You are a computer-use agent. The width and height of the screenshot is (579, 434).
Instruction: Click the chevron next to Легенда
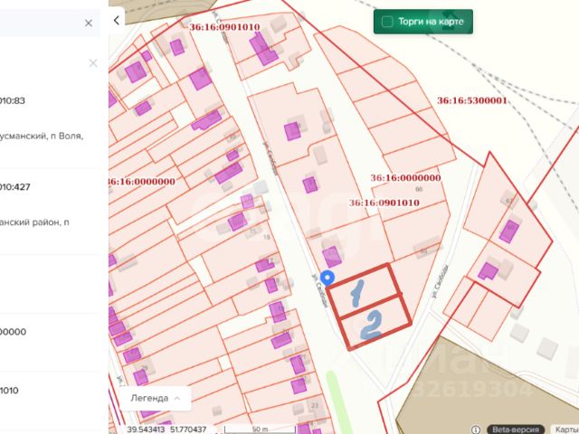click(177, 398)
